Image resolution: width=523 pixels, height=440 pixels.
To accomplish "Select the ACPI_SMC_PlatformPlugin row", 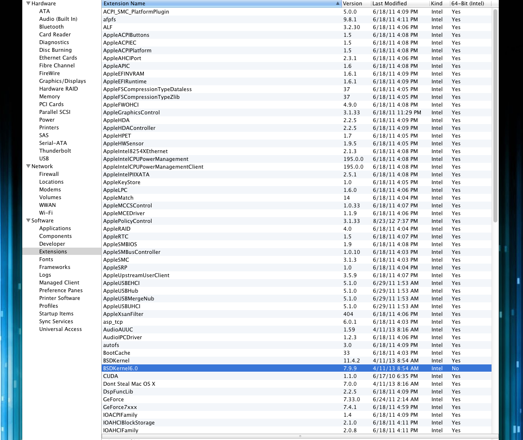I will click(296, 12).
